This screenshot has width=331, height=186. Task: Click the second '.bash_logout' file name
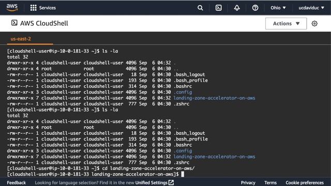(189, 133)
